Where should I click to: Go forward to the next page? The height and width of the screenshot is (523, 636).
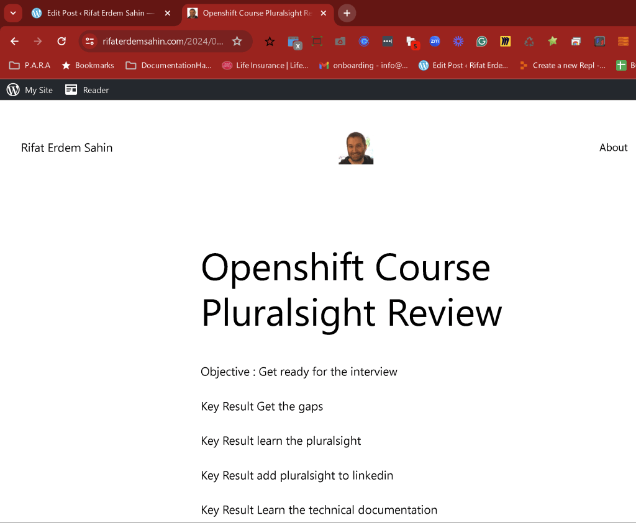point(38,42)
